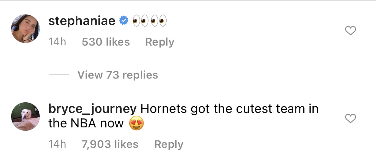Viewport: 376px width, 160px height.
Task: Click the first eyes emoji
Action: 141,21
